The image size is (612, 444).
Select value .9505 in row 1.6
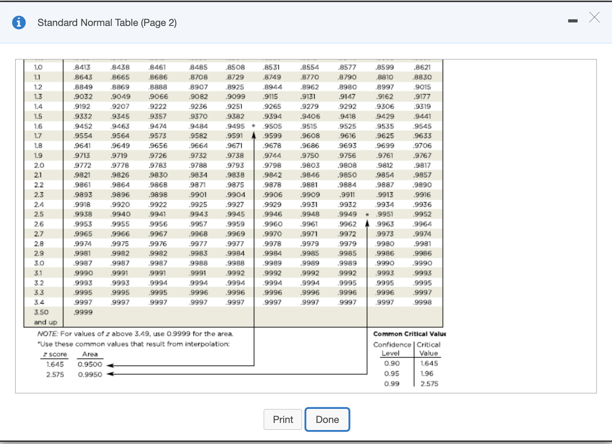click(273, 126)
